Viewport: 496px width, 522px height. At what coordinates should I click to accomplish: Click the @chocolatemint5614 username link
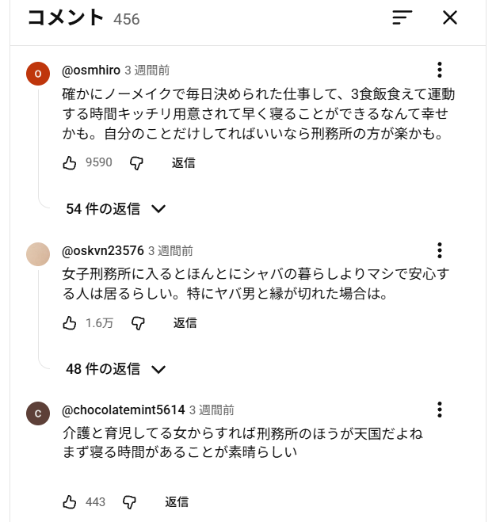pos(123,410)
